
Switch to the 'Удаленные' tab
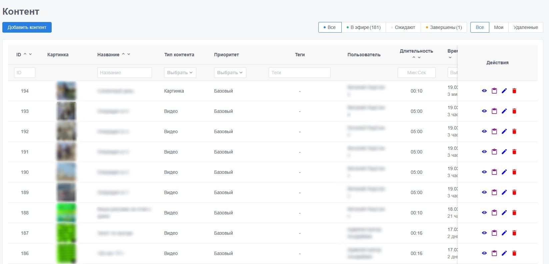tap(526, 27)
